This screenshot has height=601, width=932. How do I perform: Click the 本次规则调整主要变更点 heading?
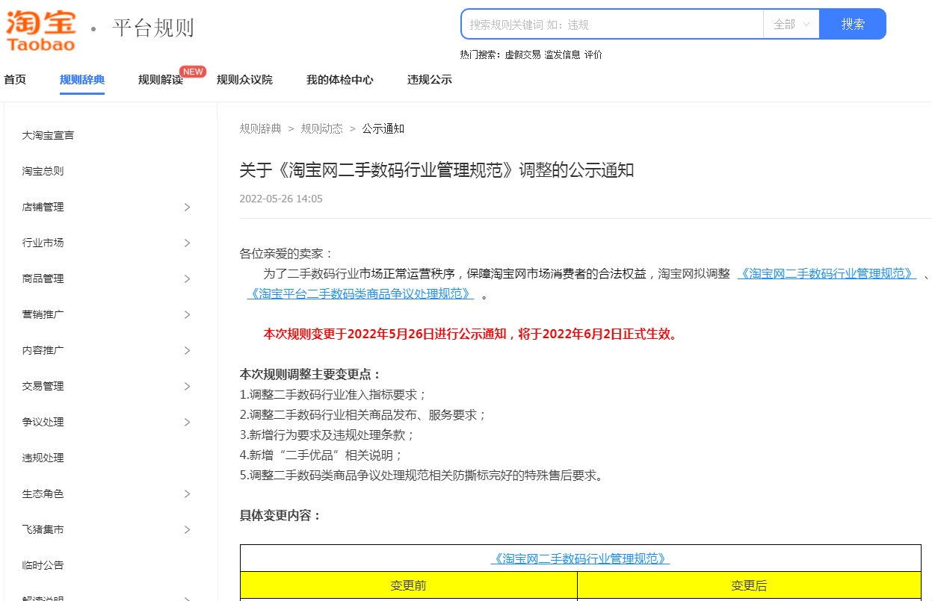pos(310,374)
